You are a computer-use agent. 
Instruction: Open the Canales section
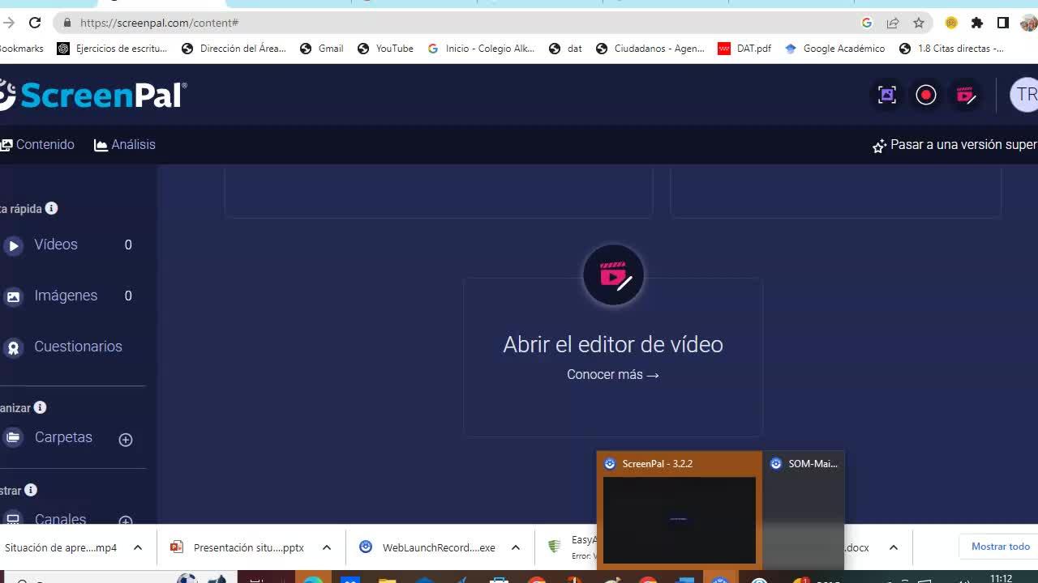pyautogui.click(x=60, y=519)
